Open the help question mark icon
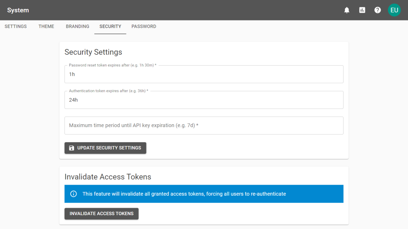Image resolution: width=408 pixels, height=229 pixels. point(377,10)
